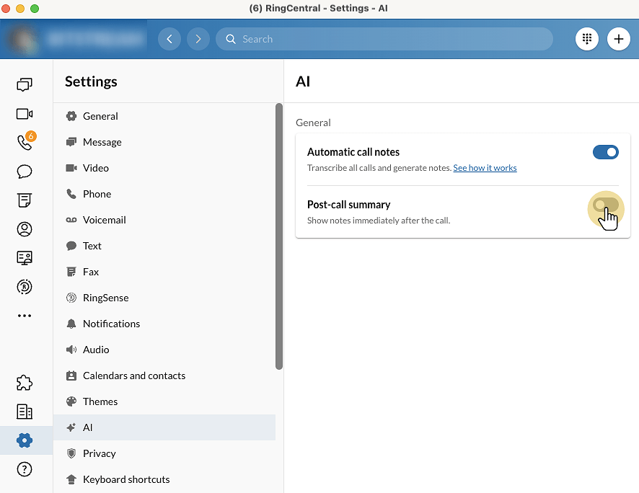
Task: Open the Privacy settings category
Action: 99,453
